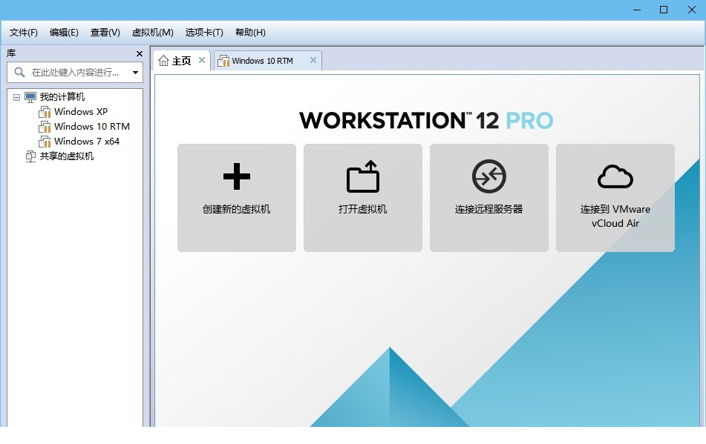Close the Windows 10 RTM tab
706x444 pixels.
(313, 60)
